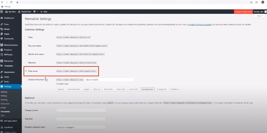Choose the Day and name radio option

(26, 46)
